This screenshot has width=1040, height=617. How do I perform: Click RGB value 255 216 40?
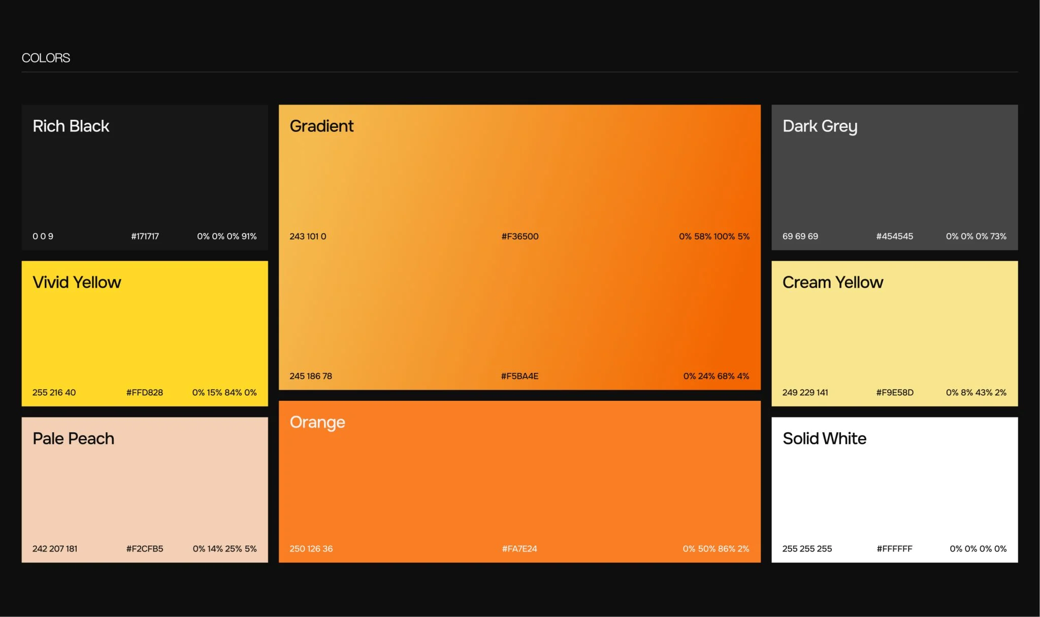54,392
